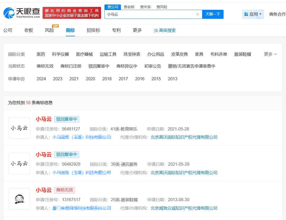Click the 天眼一下 search button
286x220 pixels.
(x=213, y=14)
